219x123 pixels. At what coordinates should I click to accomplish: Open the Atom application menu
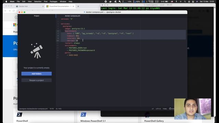tap(12, 1)
